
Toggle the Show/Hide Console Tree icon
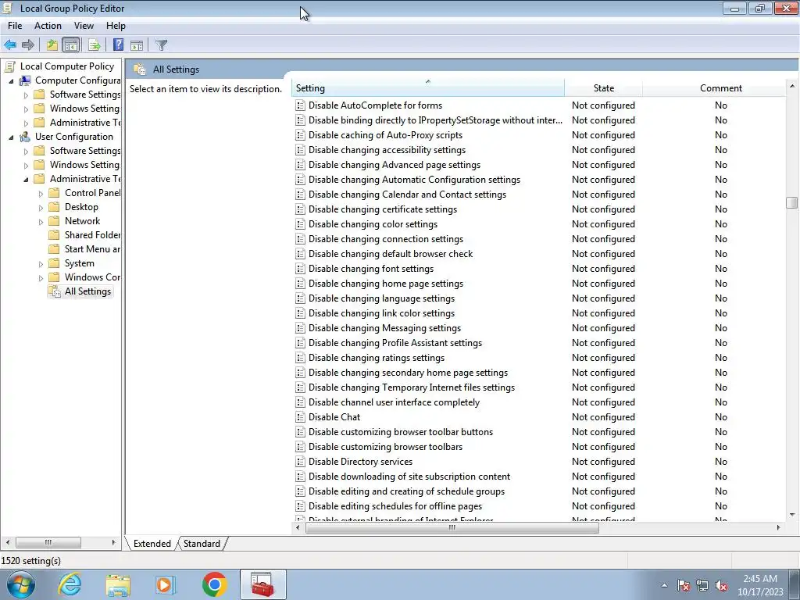(x=71, y=45)
